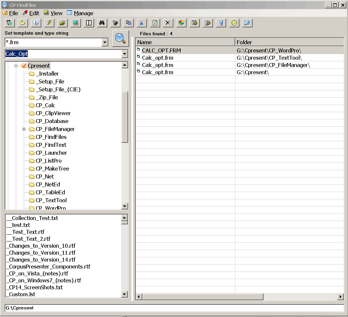Open the View menu
This screenshot has width=348, height=317.
point(53,13)
